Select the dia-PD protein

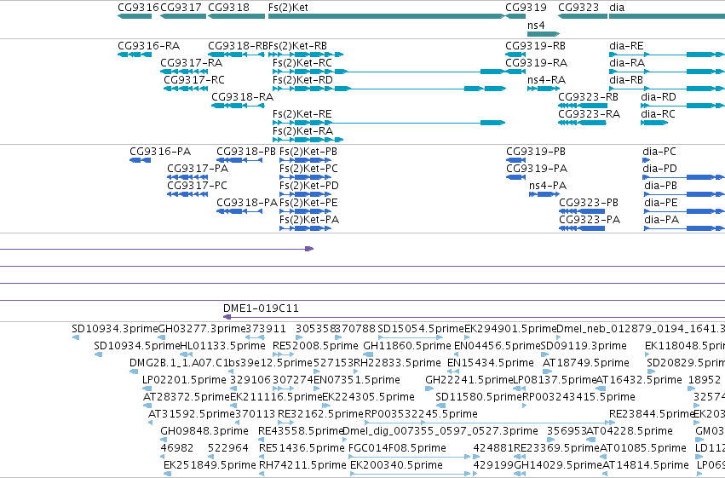pos(684,177)
